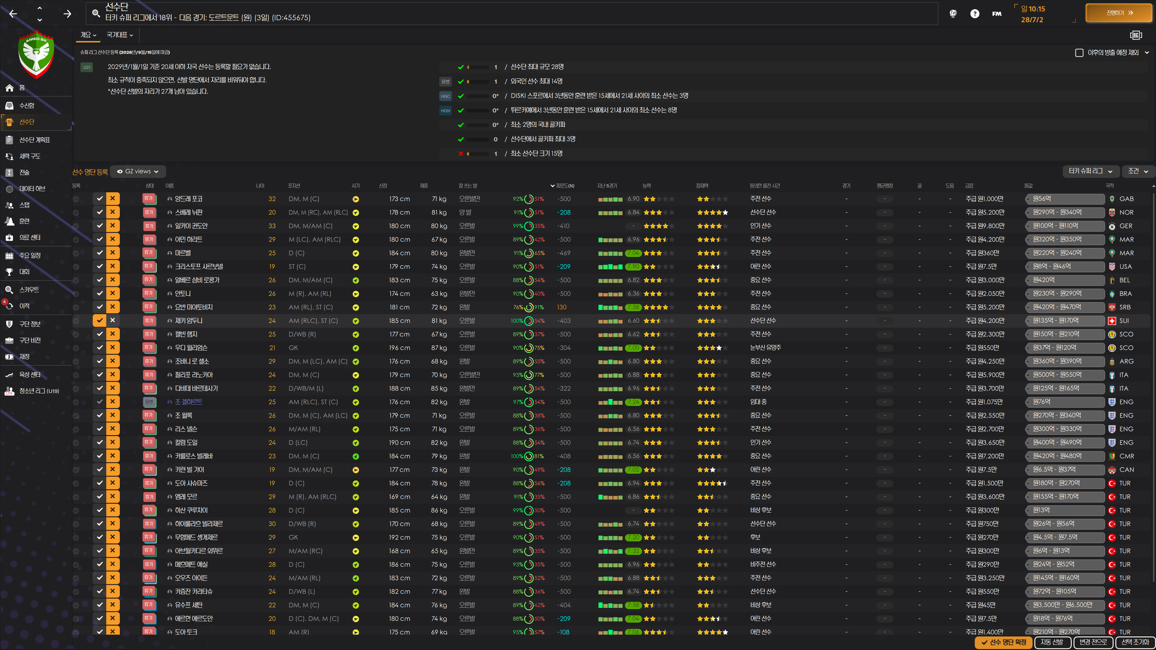This screenshot has width=1156, height=650.
Task: Sort by the 피로도(N) column header
Action: [564, 186]
